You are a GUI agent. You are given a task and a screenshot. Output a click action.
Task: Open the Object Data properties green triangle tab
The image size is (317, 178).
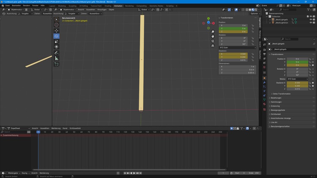(x=265, y=100)
